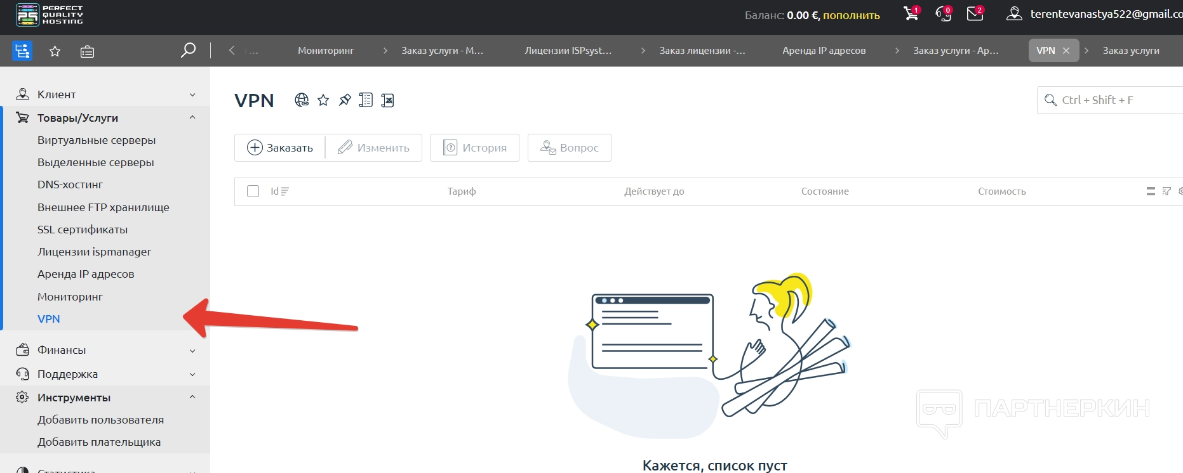Click the Perfect Quality Hosting logo

(x=50, y=15)
